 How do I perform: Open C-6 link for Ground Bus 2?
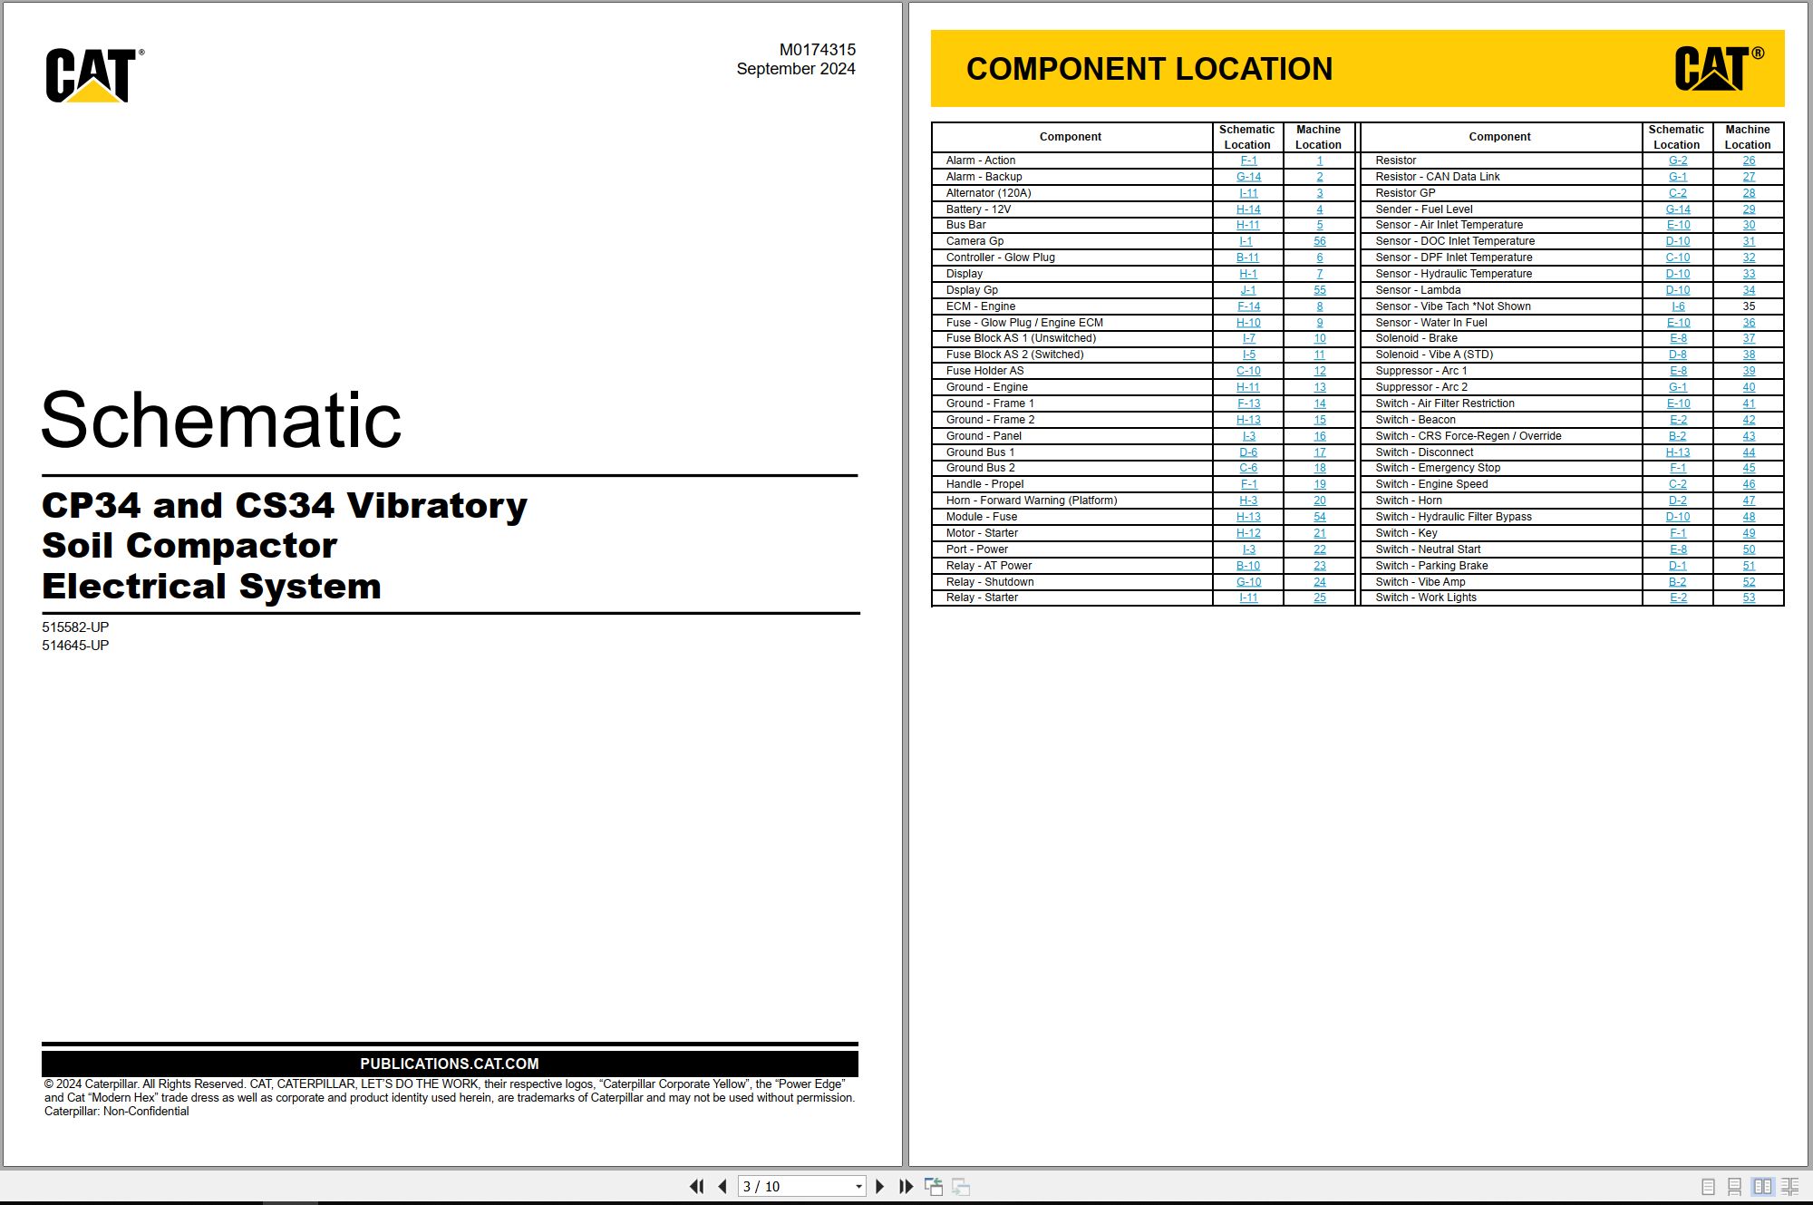pos(1248,468)
